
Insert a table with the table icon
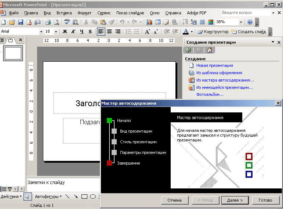tap(158, 22)
